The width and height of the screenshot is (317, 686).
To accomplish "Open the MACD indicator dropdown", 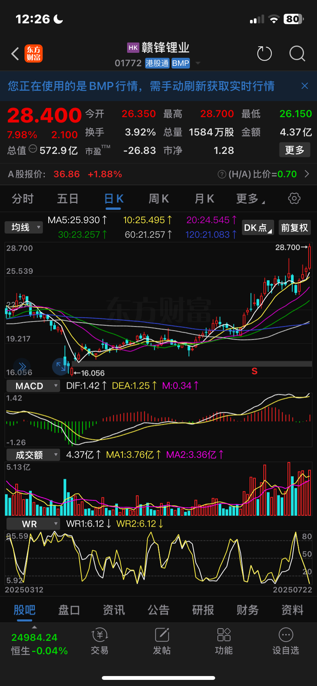I will click(33, 386).
